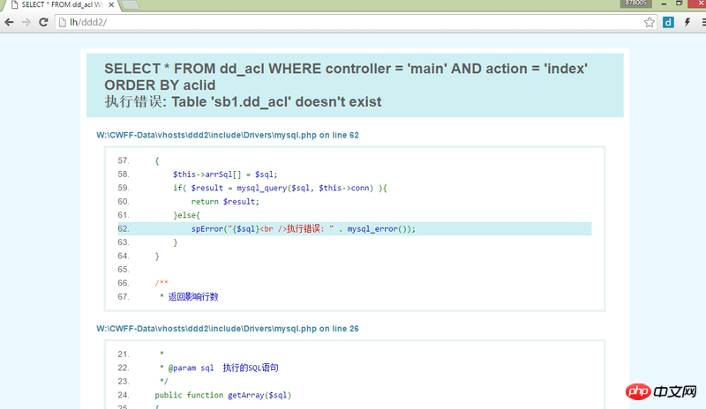Viewport: 706px width, 409px height.
Task: Click the 878005 badge in title bar
Action: pyautogui.click(x=635, y=4)
